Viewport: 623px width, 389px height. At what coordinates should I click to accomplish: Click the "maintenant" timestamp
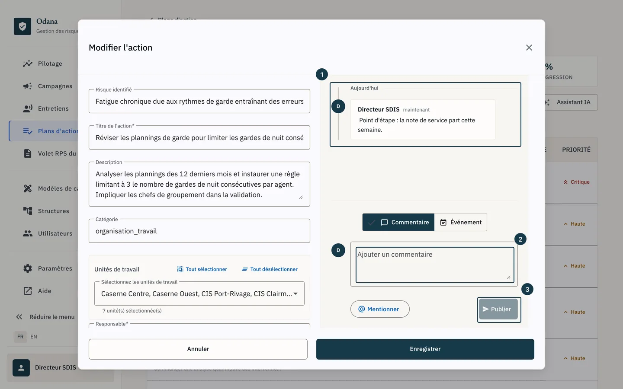coord(416,110)
